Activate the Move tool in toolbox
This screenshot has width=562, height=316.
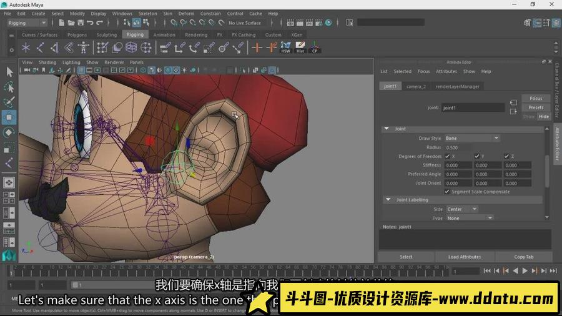tap(9, 117)
